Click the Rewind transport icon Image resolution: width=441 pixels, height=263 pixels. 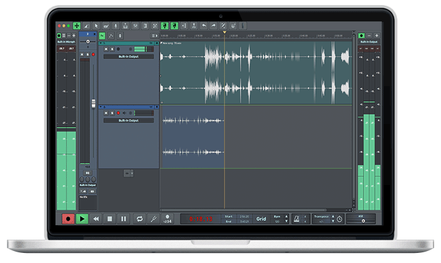tap(96, 218)
